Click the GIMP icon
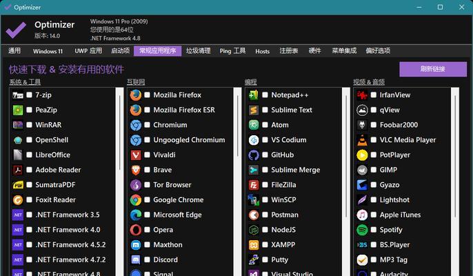Screen dimensions: 473x276 [x=362, y=170]
